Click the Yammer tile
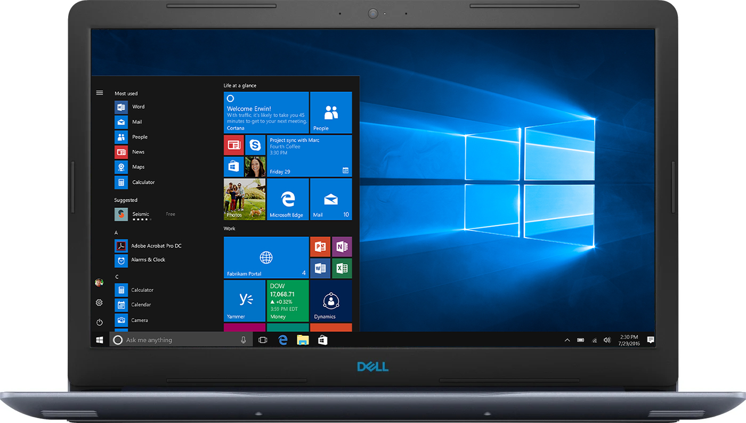746x423 pixels. pos(244,300)
